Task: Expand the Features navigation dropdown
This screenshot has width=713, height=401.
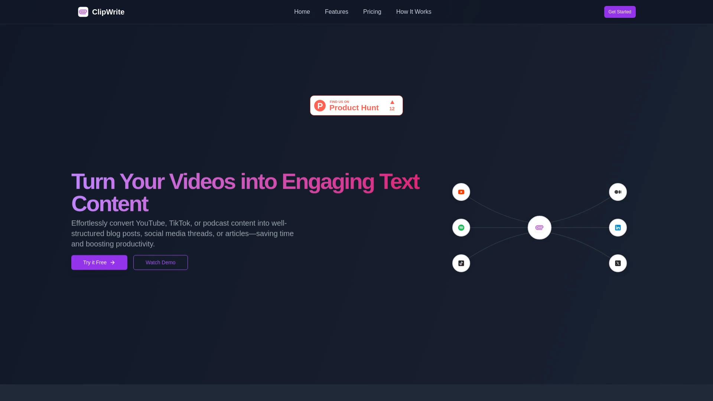Action: pos(336,12)
